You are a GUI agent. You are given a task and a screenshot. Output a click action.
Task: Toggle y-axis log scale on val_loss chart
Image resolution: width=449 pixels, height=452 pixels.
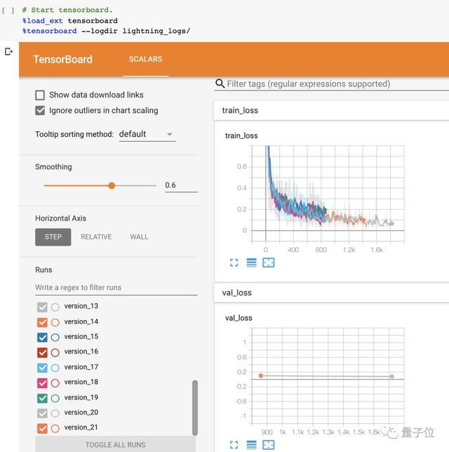[x=251, y=445]
